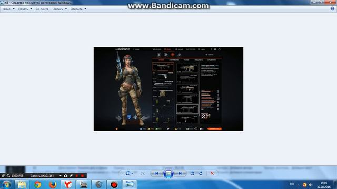Open the Bandicam bar dropdown arrow

[60, 176]
